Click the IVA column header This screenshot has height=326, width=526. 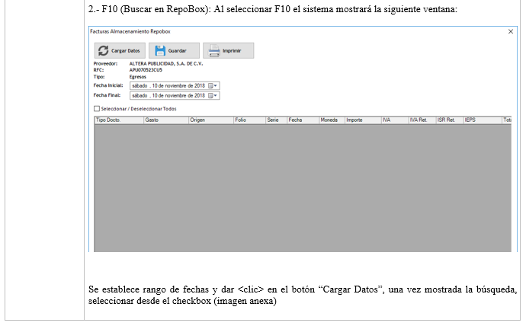[x=395, y=120]
